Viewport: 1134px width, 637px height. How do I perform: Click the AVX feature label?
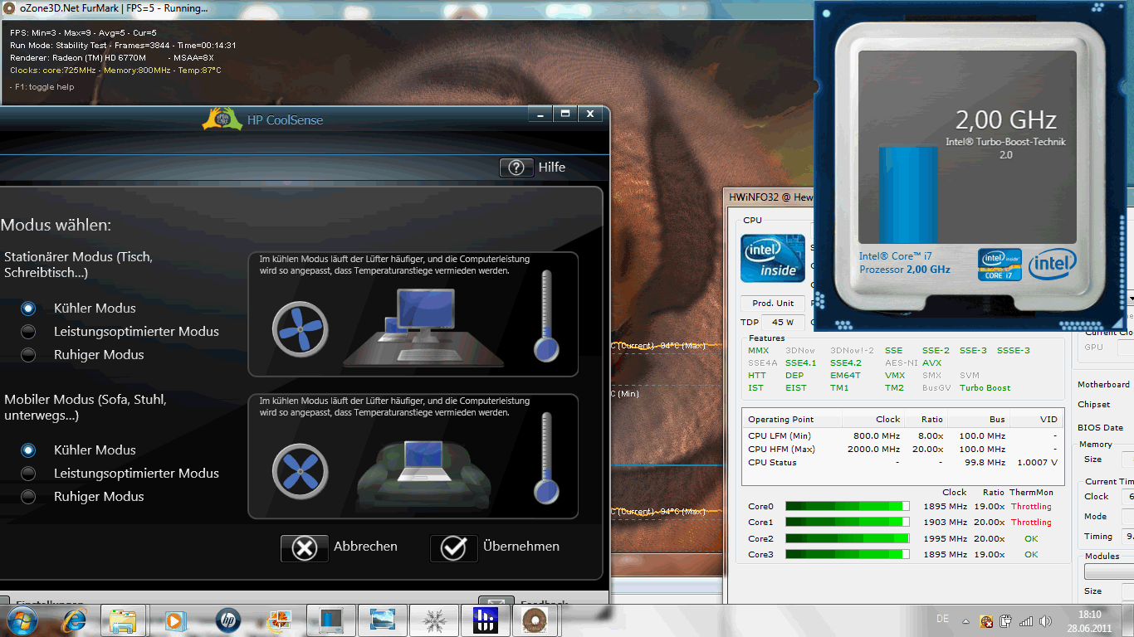931,363
